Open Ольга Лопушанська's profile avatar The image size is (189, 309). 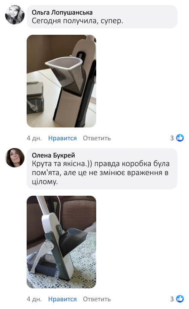[x=15, y=15]
